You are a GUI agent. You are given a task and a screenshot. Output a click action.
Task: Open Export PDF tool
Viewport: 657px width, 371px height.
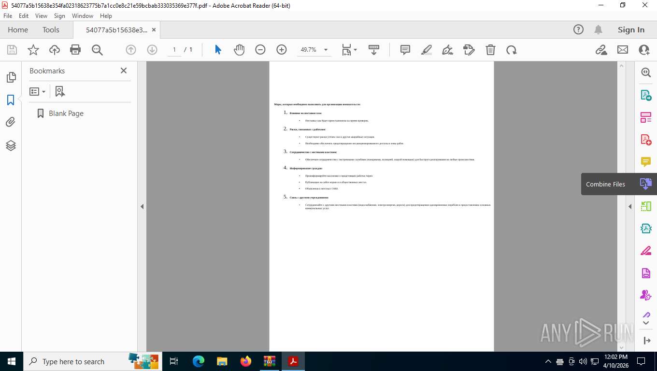pos(646,95)
